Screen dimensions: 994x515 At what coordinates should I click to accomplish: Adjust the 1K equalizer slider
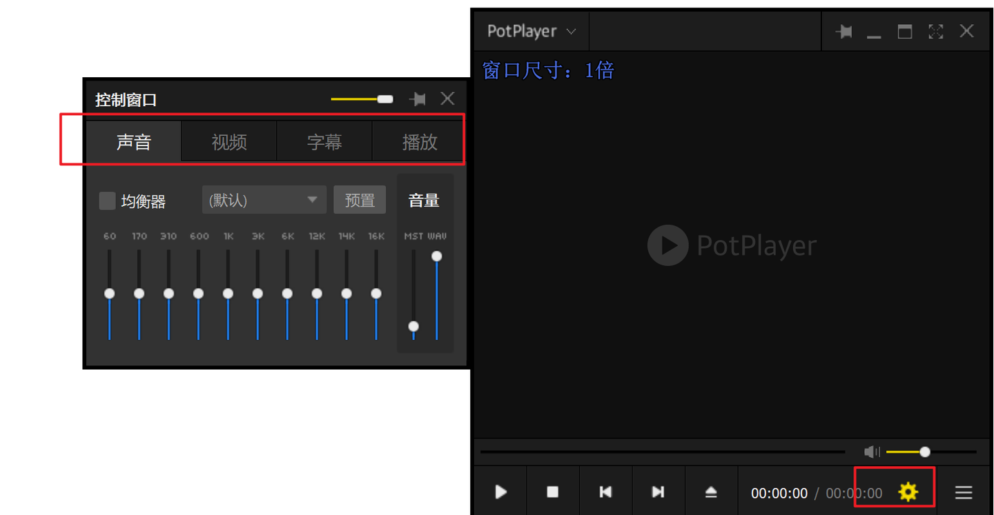pos(228,294)
